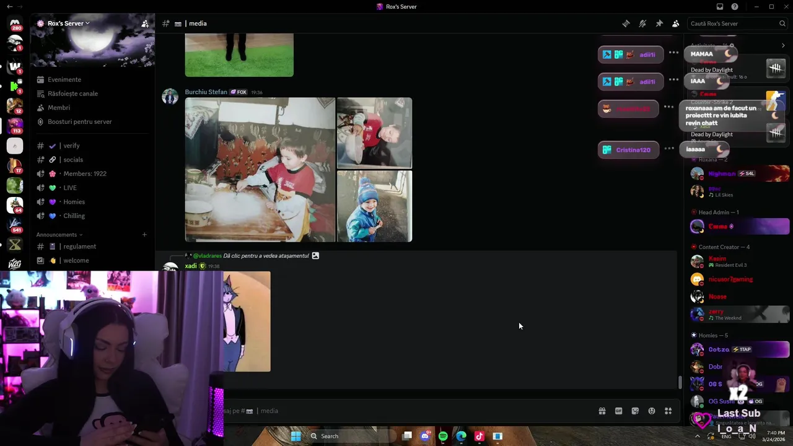Open Răsfoiește canale
Viewport: 793px width, 446px height.
coord(72,94)
